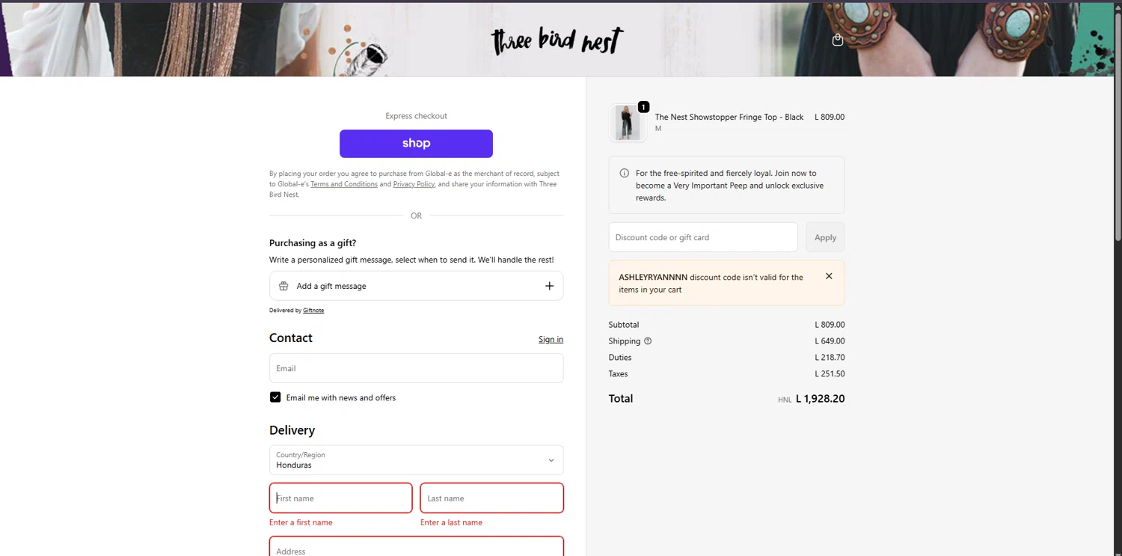This screenshot has height=556, width=1122.
Task: Click the plus icon for gift message
Action: click(549, 286)
